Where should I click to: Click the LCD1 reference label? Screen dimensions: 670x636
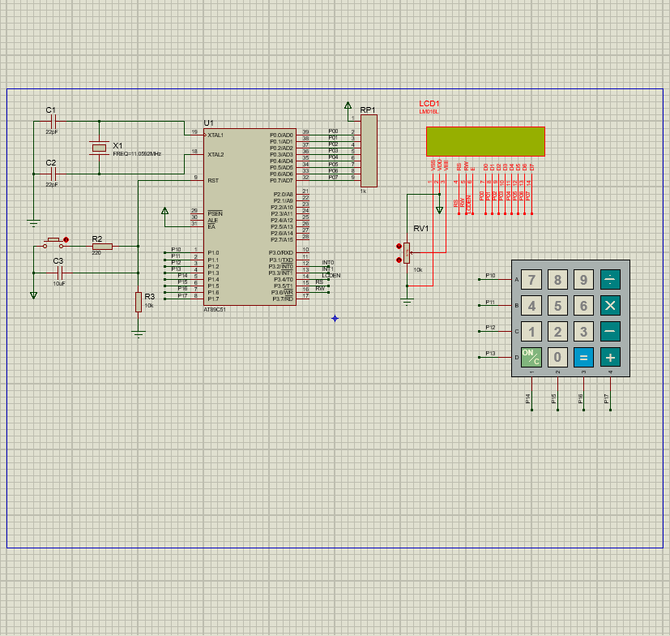429,104
